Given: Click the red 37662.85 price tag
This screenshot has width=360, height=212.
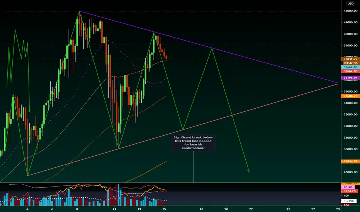Looking at the screenshot, I should 350,71.
